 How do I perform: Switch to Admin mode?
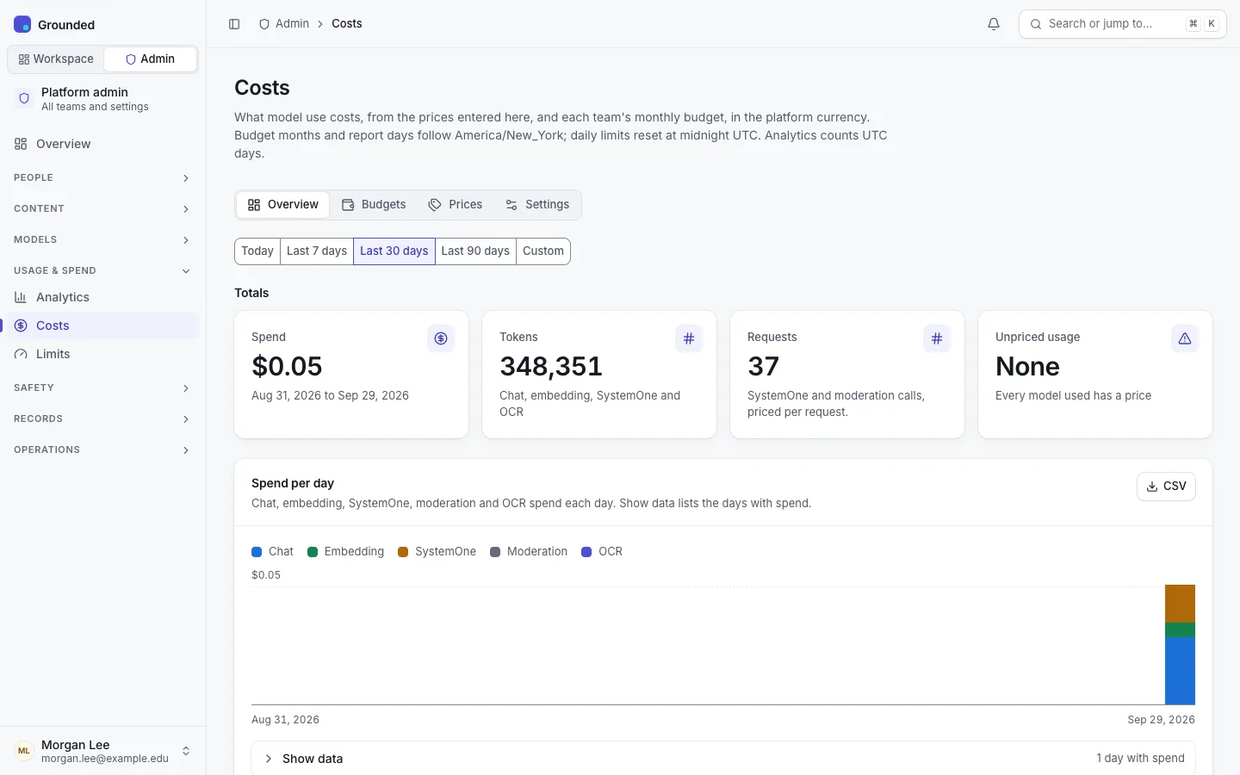(x=150, y=59)
